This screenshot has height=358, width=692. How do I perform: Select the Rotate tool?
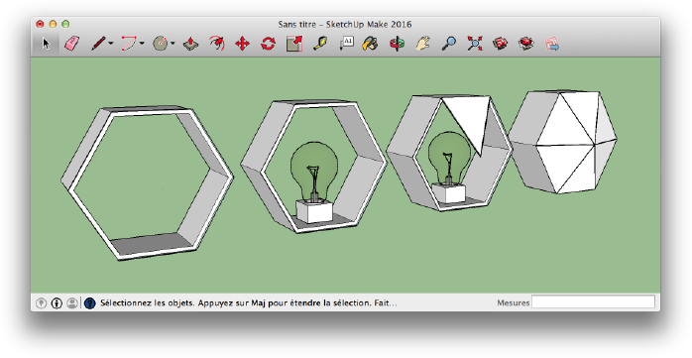click(x=268, y=44)
